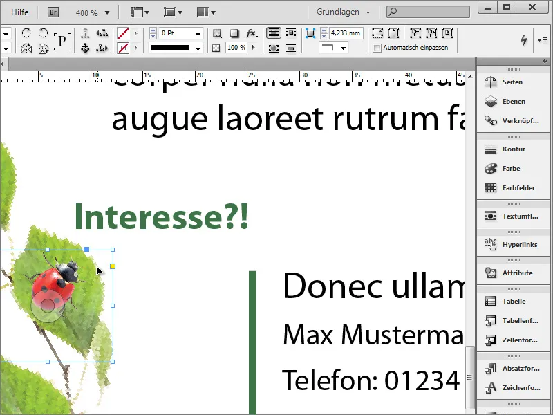Viewport: 553px width, 415px height.
Task: Toggle jump object text wrap
Action: 291,48
